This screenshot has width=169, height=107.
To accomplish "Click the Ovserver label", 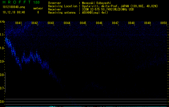I will click(55, 3).
